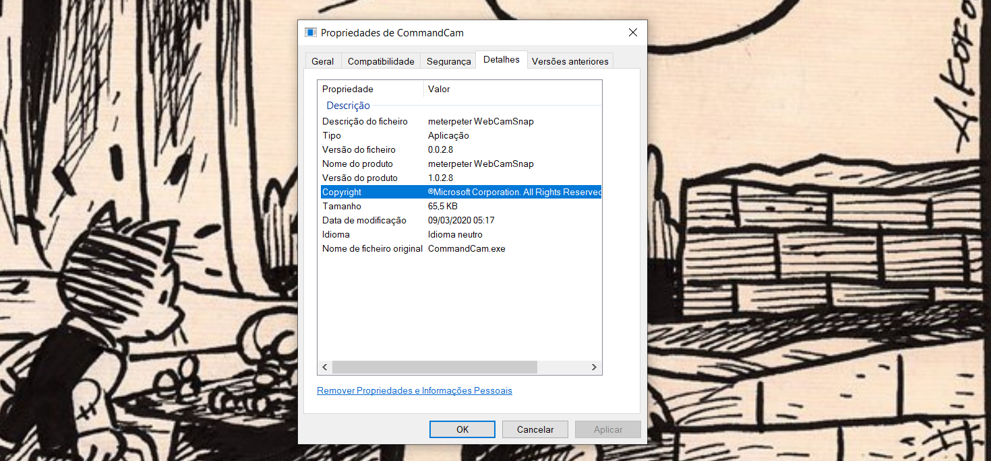991x461 pixels.
Task: Click the horizontal scrollbar thumb
Action: pos(435,367)
